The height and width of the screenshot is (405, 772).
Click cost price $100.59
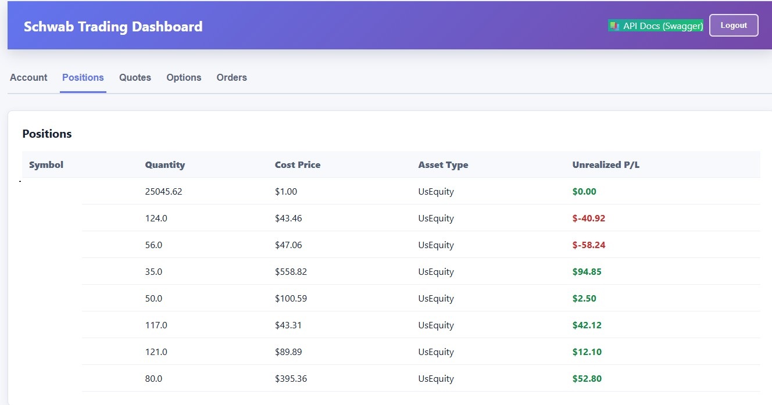291,299
